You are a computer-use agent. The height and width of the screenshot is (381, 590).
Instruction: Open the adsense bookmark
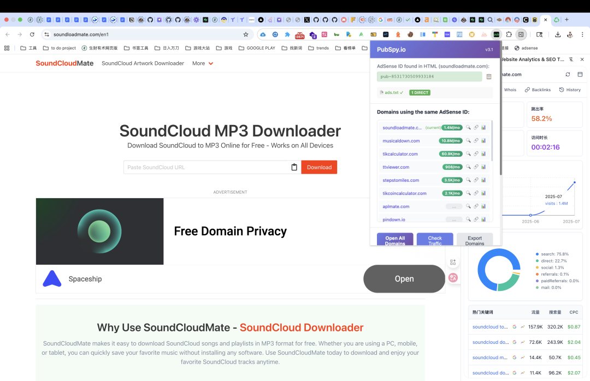[526, 48]
